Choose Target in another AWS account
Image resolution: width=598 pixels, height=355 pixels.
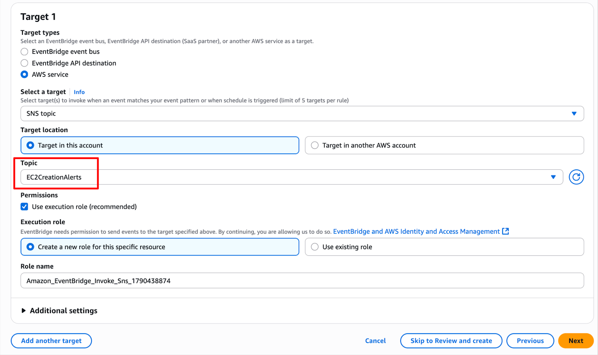pos(315,145)
